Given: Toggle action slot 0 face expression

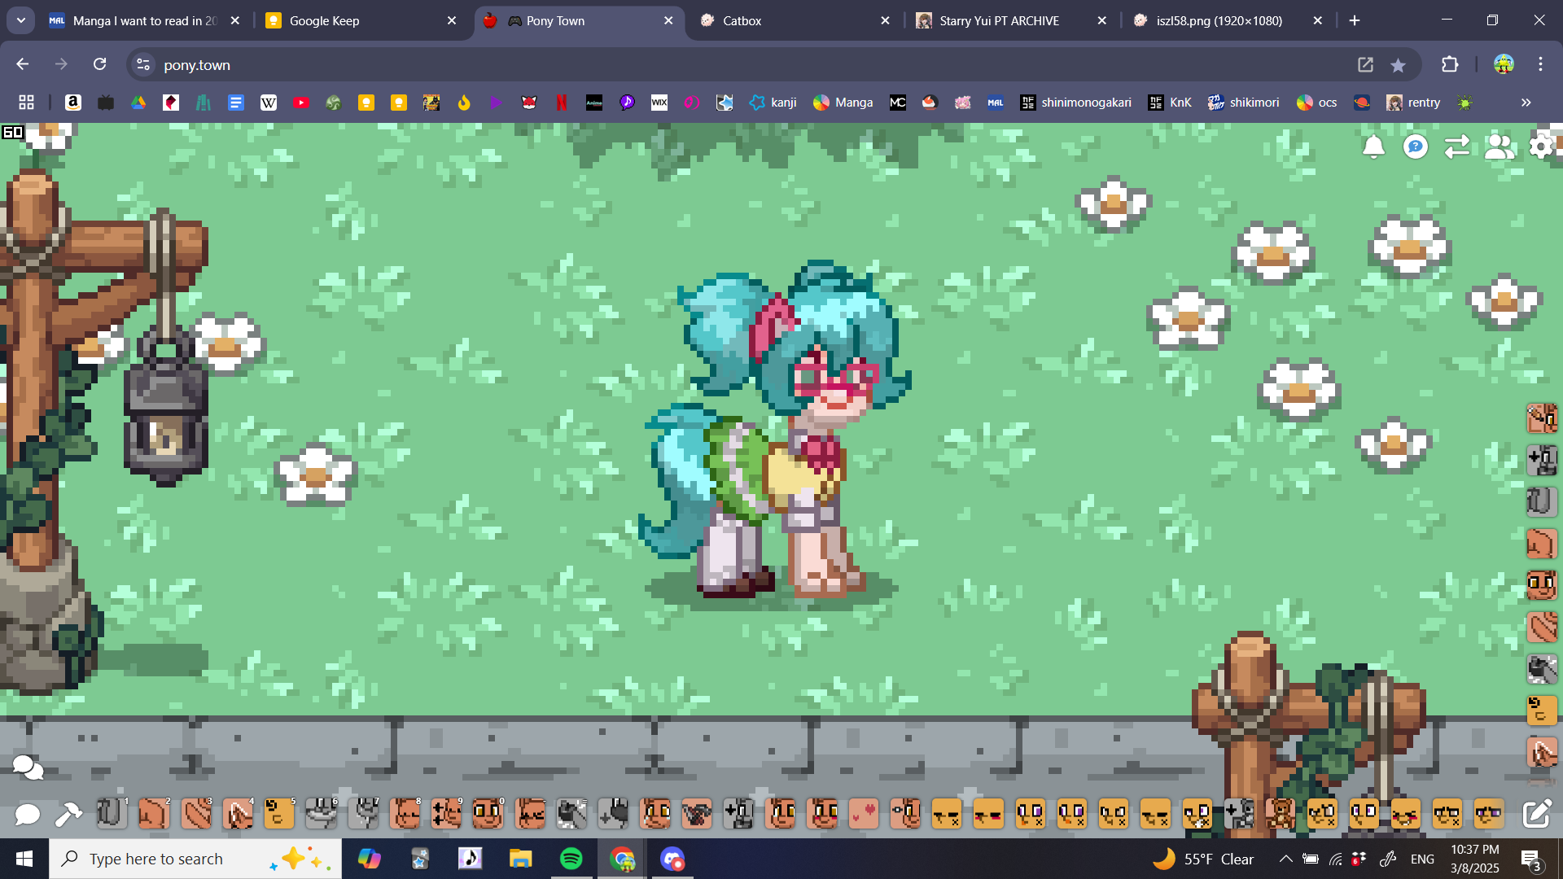Looking at the screenshot, I should coord(488,813).
